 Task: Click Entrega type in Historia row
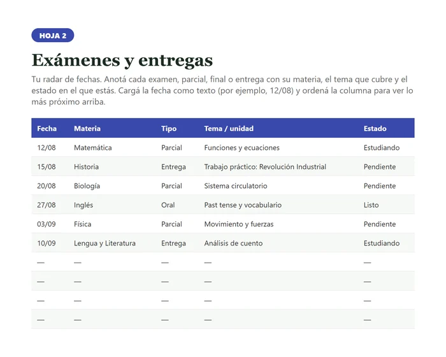click(173, 167)
